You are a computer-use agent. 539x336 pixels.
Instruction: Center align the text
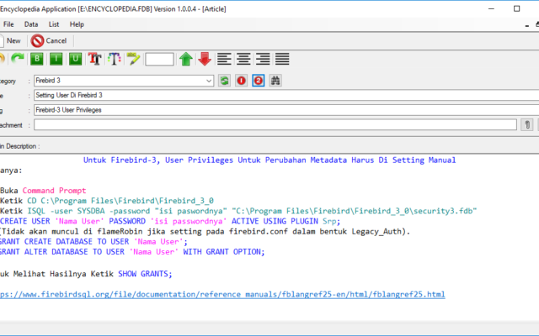click(243, 59)
